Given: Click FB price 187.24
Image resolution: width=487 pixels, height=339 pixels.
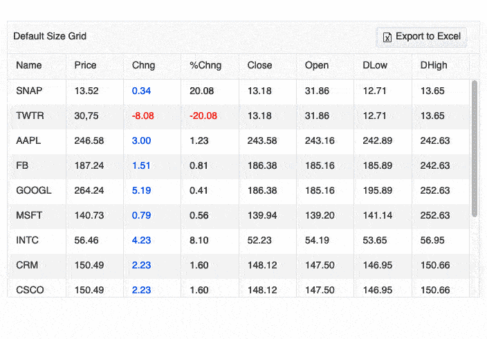Looking at the screenshot, I should pos(89,165).
